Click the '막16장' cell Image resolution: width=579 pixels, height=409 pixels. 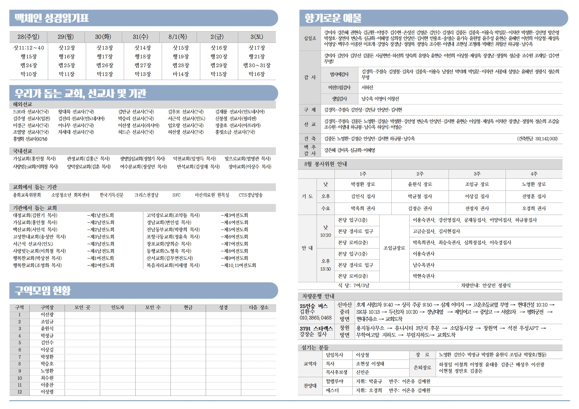pyautogui.click(x=257, y=74)
